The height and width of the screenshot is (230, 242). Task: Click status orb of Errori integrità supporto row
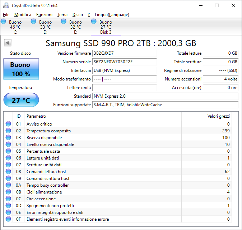pos(8,212)
